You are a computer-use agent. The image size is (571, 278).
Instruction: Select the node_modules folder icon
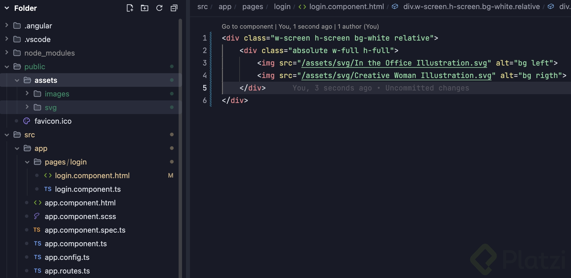17,53
